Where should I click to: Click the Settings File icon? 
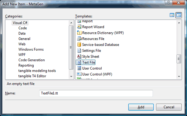(x=79, y=51)
